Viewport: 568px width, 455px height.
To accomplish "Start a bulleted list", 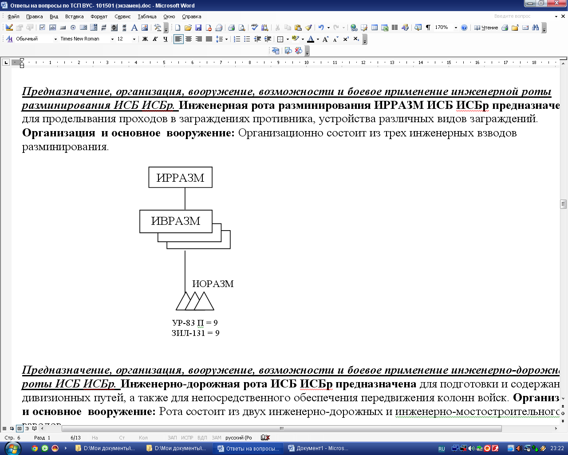I will (x=247, y=39).
